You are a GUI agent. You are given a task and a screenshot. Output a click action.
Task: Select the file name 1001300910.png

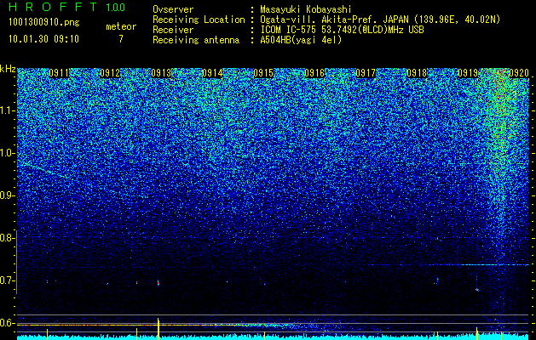click(44, 23)
